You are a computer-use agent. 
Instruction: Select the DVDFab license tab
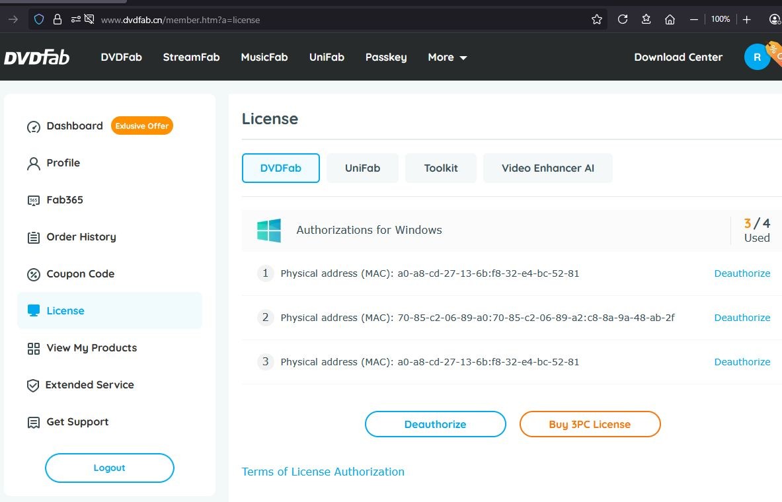(281, 168)
